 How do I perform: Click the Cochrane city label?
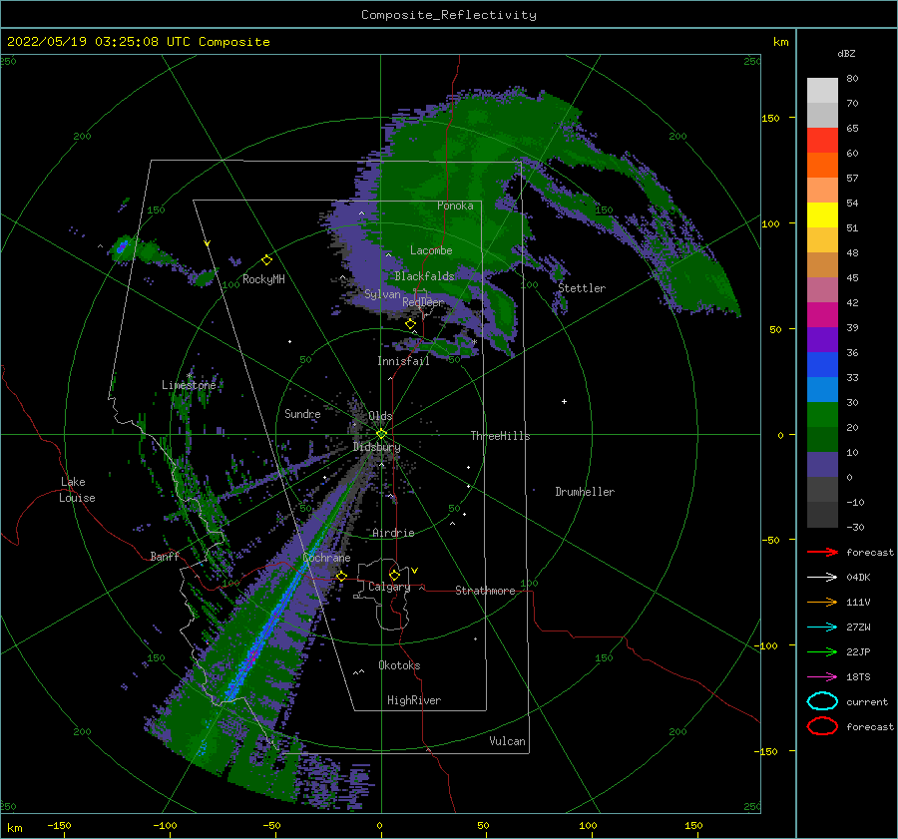coord(326,558)
